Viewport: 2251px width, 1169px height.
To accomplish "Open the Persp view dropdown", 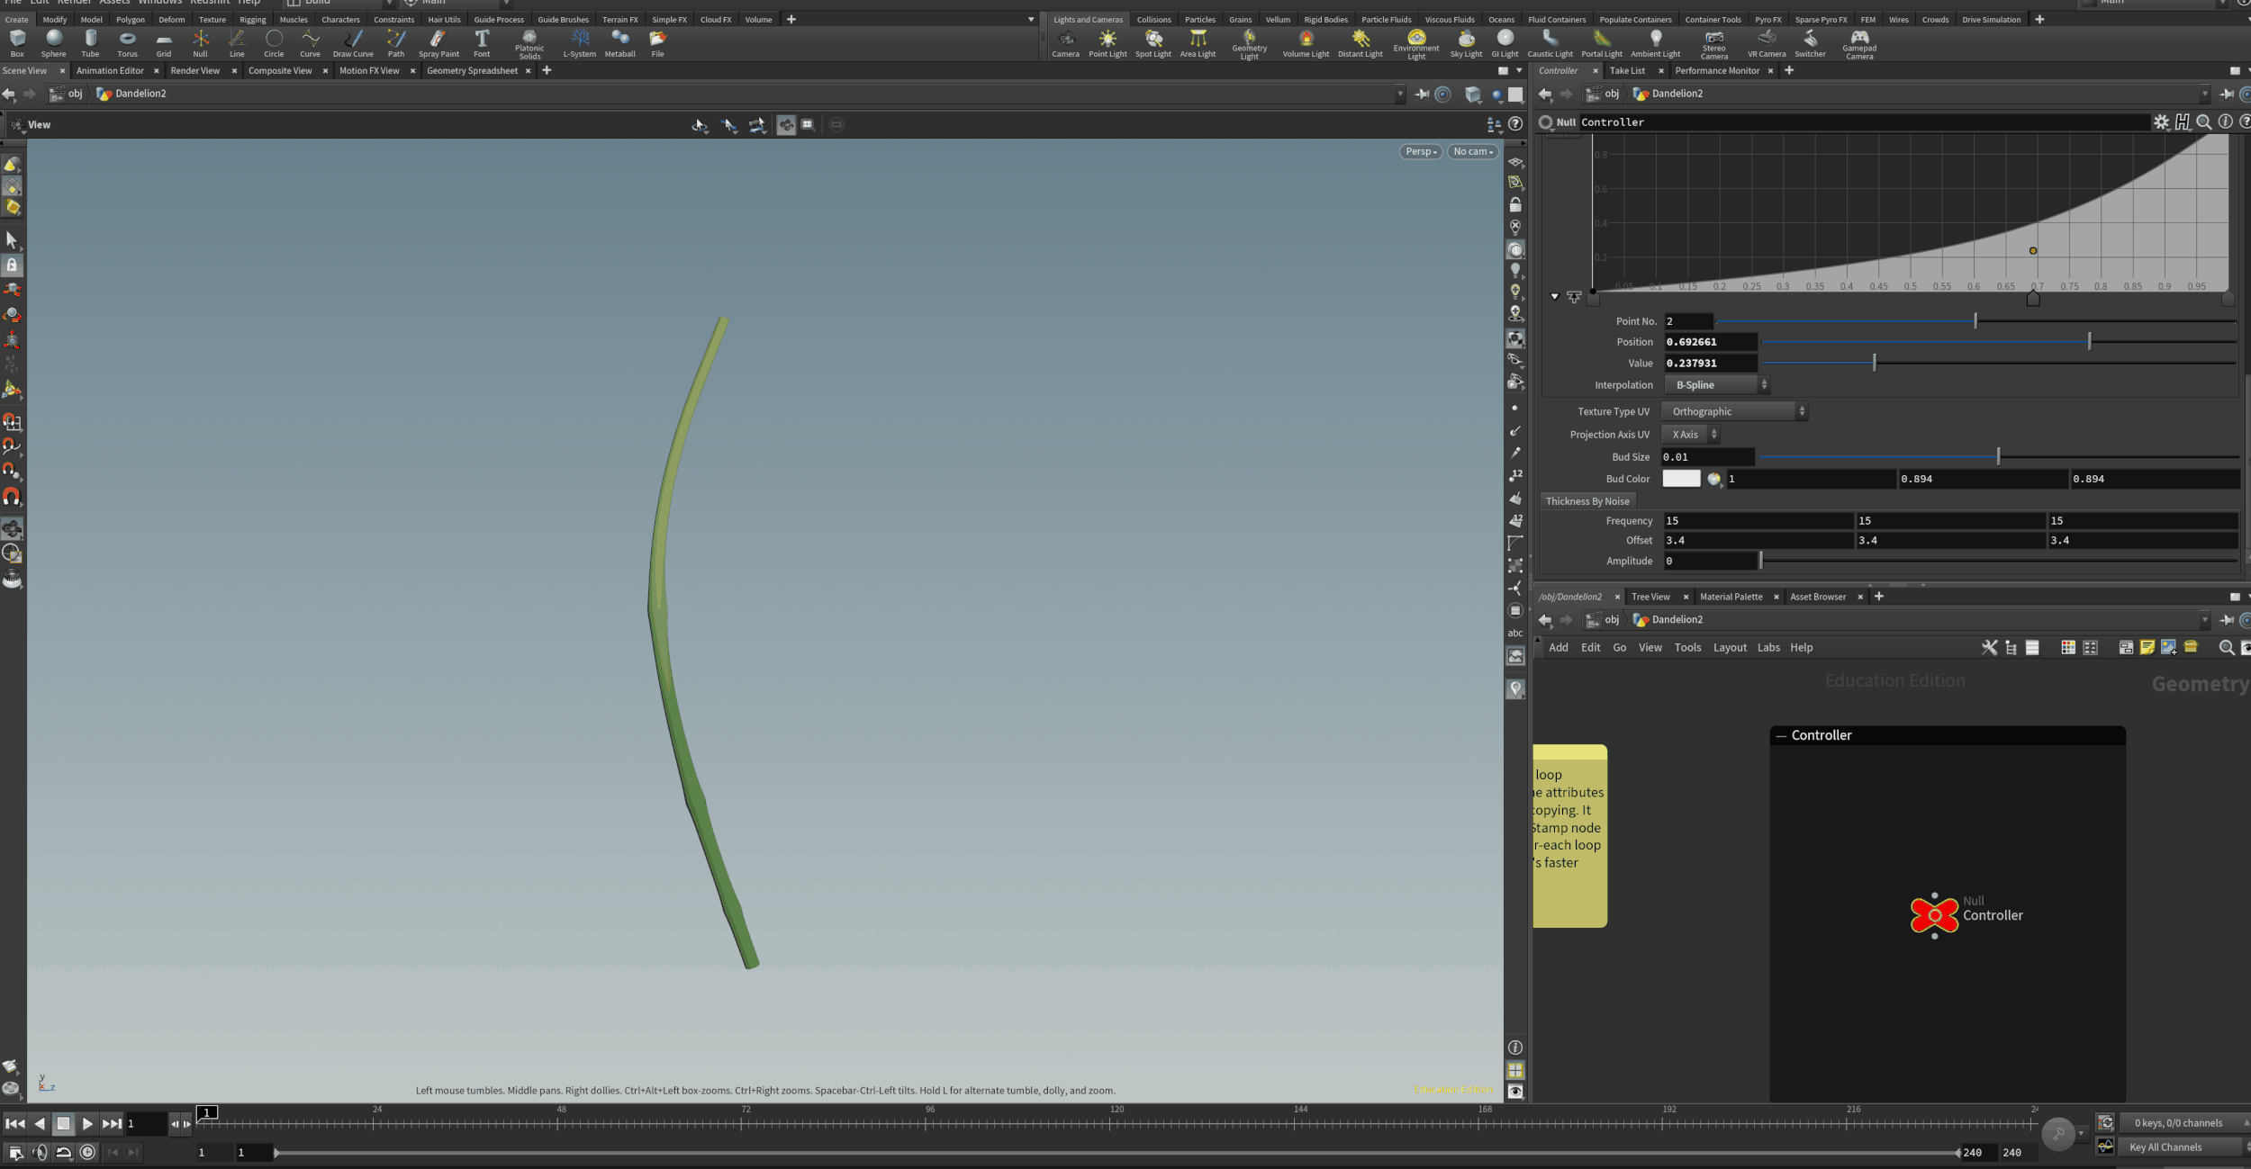I will click(x=1420, y=151).
